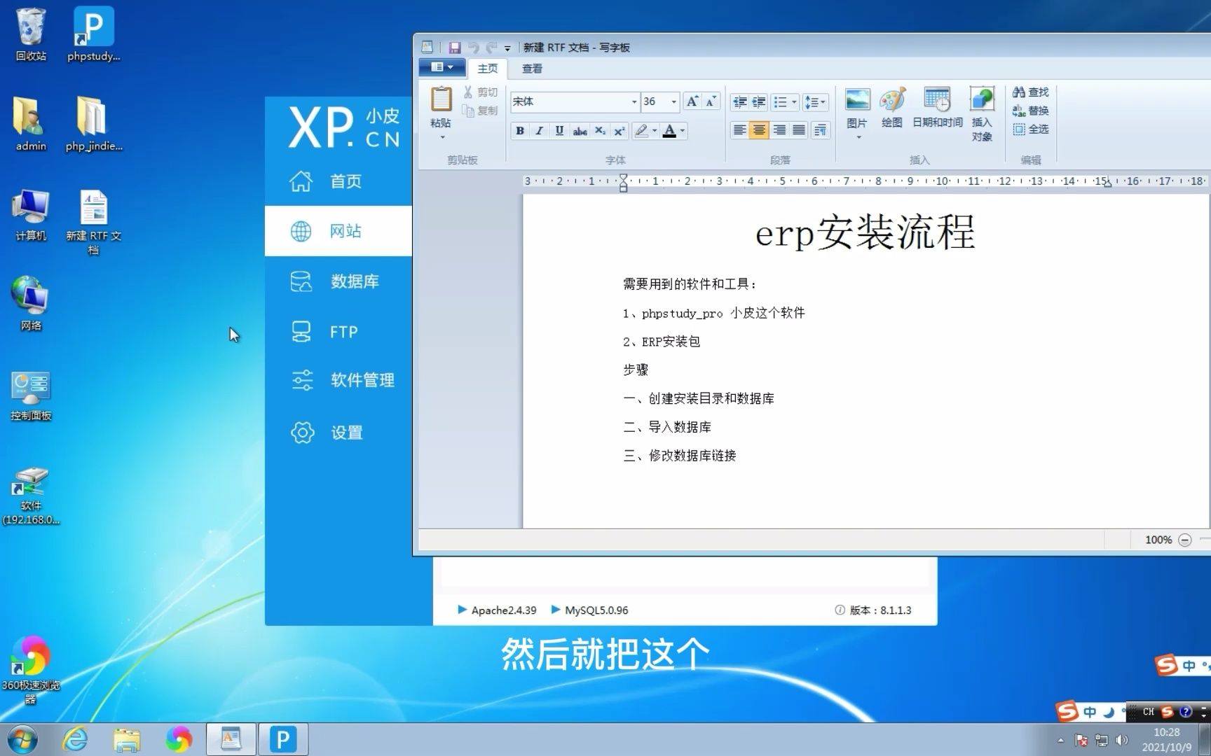This screenshot has height=756, width=1211.
Task: Open the paragraph settings icon
Action: pos(820,130)
